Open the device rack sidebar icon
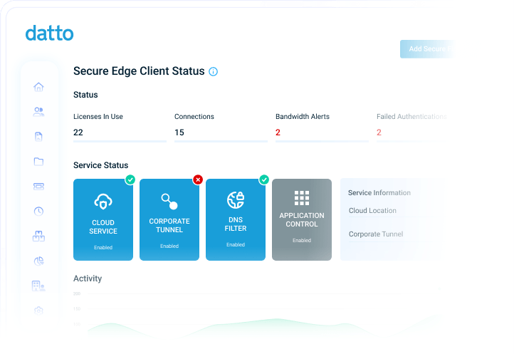This screenshot has height=354, width=514. click(38, 187)
